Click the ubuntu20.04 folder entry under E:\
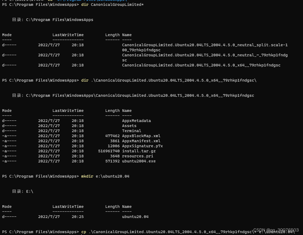Screen dimensions: 303x235 pos(135,216)
